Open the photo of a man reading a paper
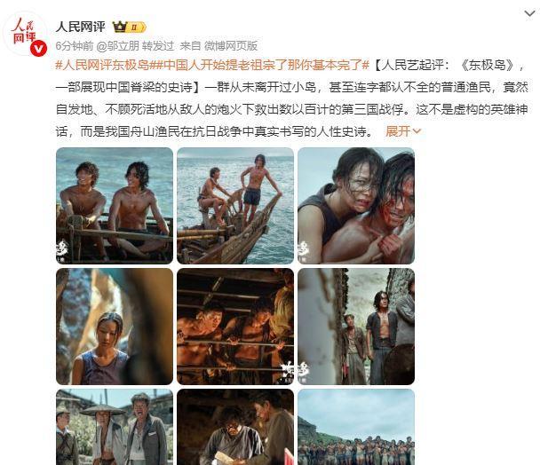540x465 pixels. pyautogui.click(x=235, y=427)
